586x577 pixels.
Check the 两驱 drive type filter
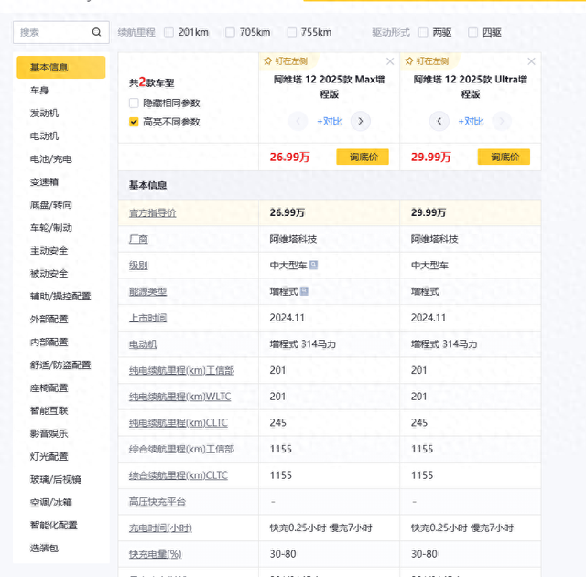pyautogui.click(x=423, y=32)
